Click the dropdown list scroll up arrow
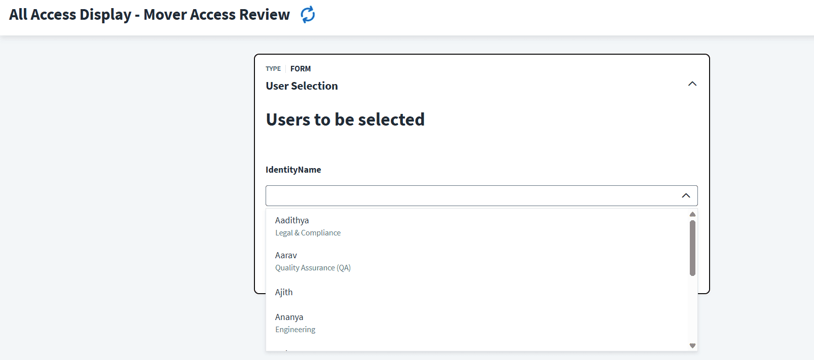 click(692, 214)
